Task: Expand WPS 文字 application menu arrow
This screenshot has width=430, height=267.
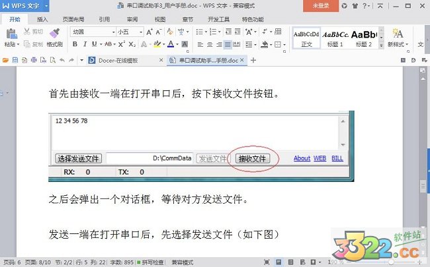Action: 46,6
